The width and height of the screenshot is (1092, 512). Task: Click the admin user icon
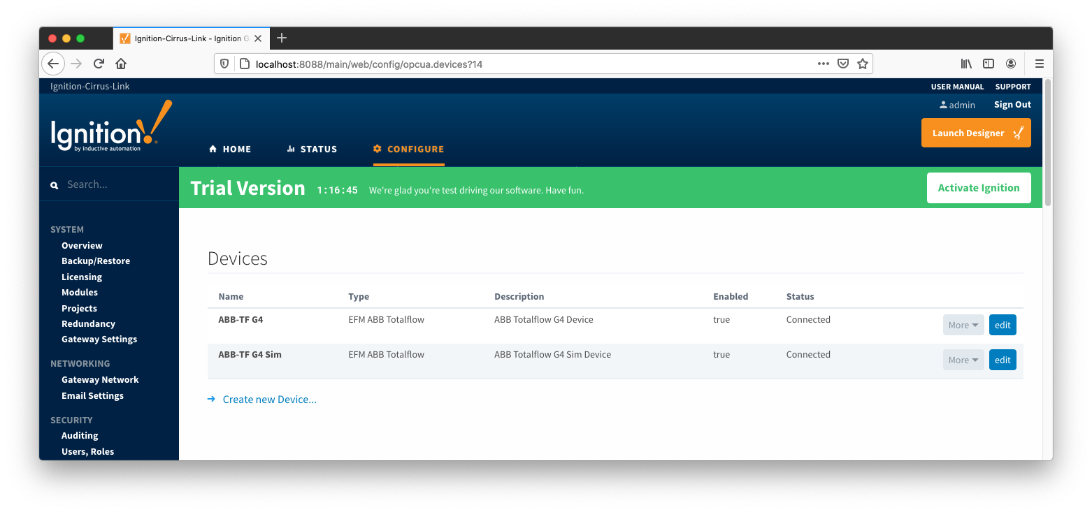pyautogui.click(x=943, y=105)
